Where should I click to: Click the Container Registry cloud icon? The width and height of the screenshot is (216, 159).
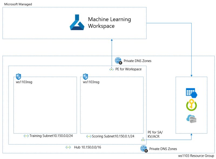(191, 119)
